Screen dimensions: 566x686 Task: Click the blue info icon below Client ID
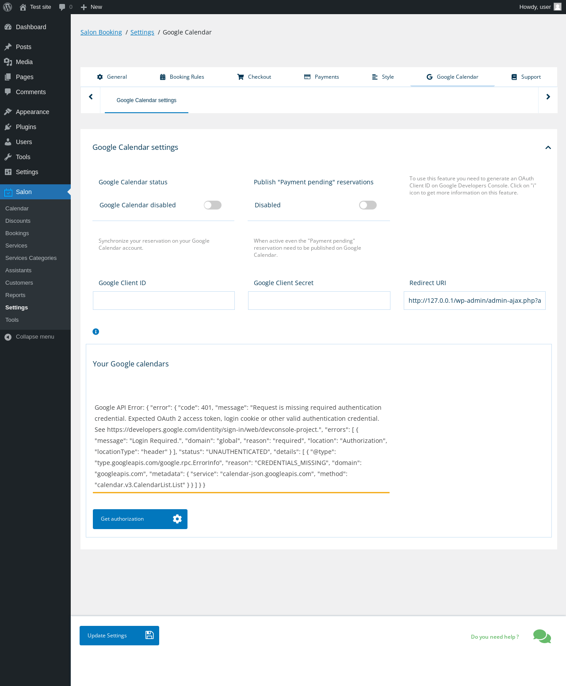pos(96,332)
